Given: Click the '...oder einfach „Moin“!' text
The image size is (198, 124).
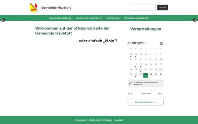Looking at the screenshot, I should tap(96, 41).
